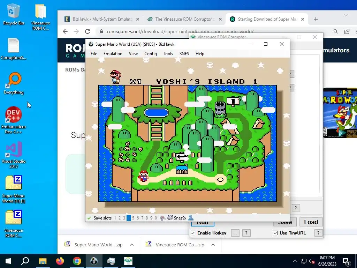Click the '...' hotkey settings button

pos(235,233)
